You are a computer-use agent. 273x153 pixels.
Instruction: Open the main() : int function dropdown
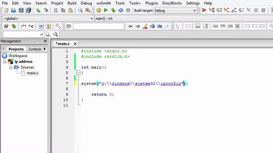(x=184, y=18)
